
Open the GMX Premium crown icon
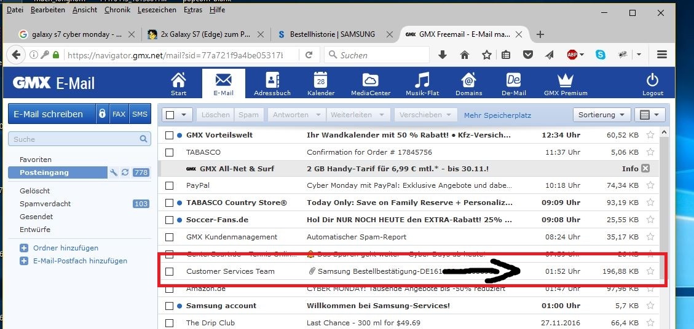pos(565,80)
